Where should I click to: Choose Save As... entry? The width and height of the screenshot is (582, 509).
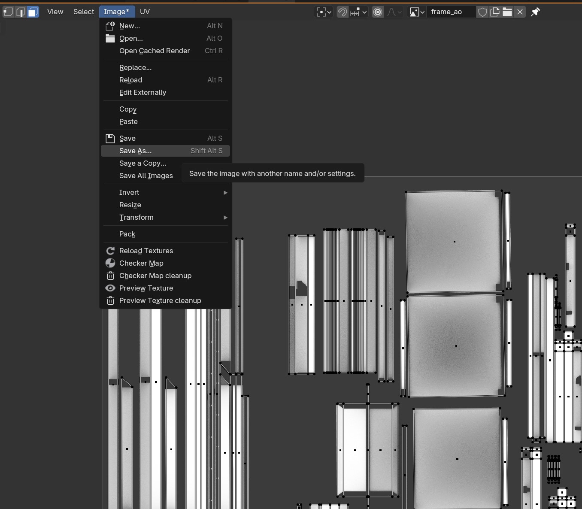(165, 151)
